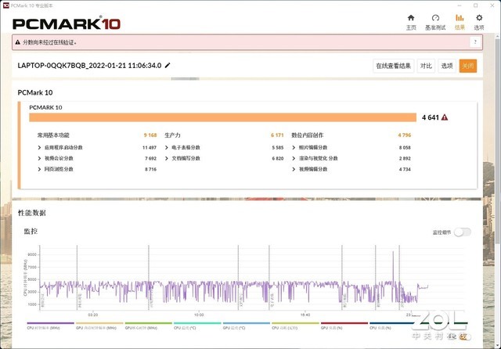Select the purple CPU 时钟频率 legend line
Viewport: 501px width, 349px height.
pos(50,323)
